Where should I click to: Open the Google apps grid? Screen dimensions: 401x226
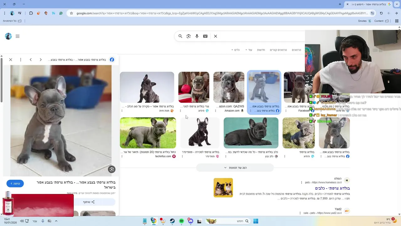click(x=18, y=36)
